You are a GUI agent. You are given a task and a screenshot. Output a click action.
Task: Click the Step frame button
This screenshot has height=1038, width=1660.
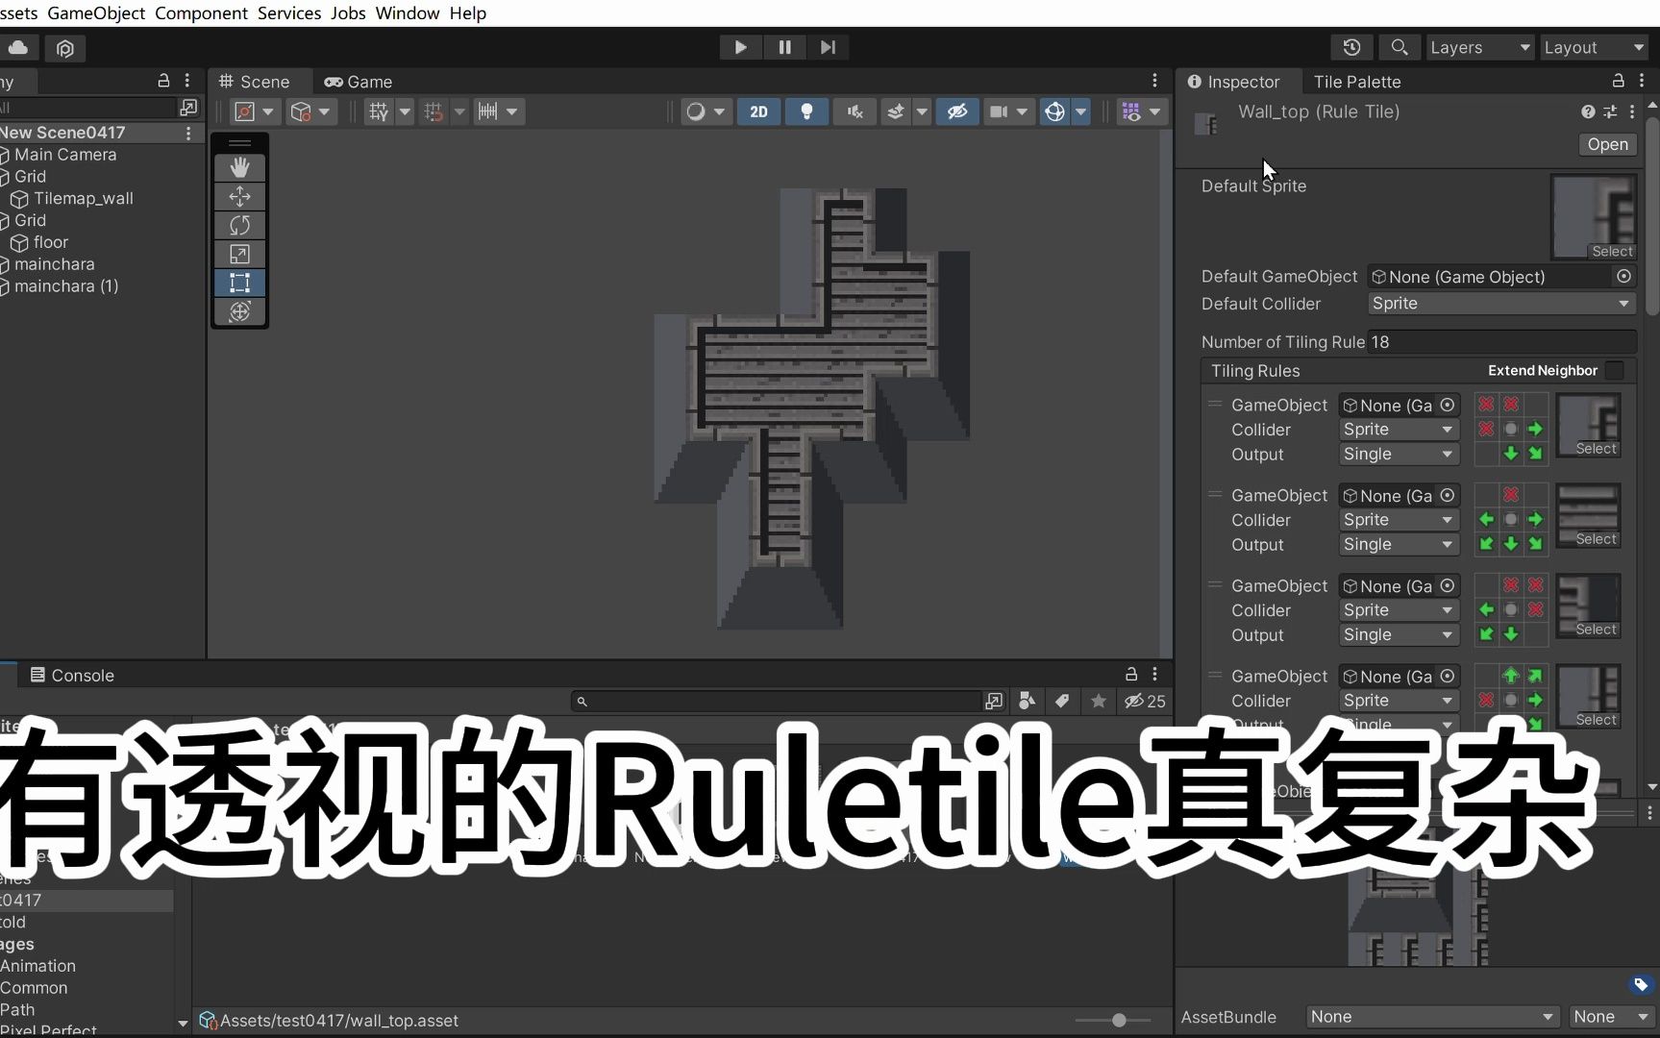click(x=828, y=47)
